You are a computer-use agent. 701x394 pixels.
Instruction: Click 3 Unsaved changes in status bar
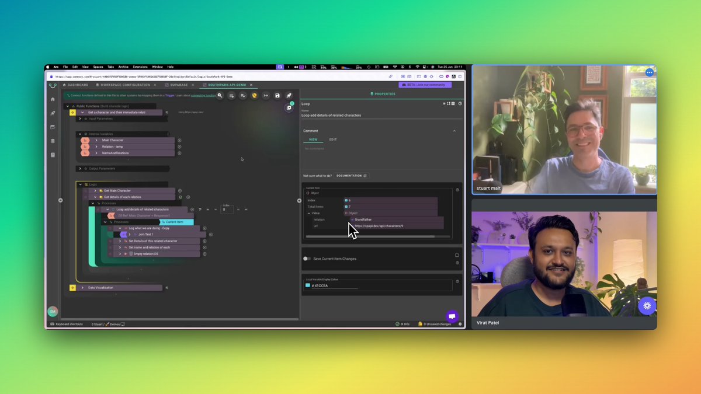click(x=435, y=324)
